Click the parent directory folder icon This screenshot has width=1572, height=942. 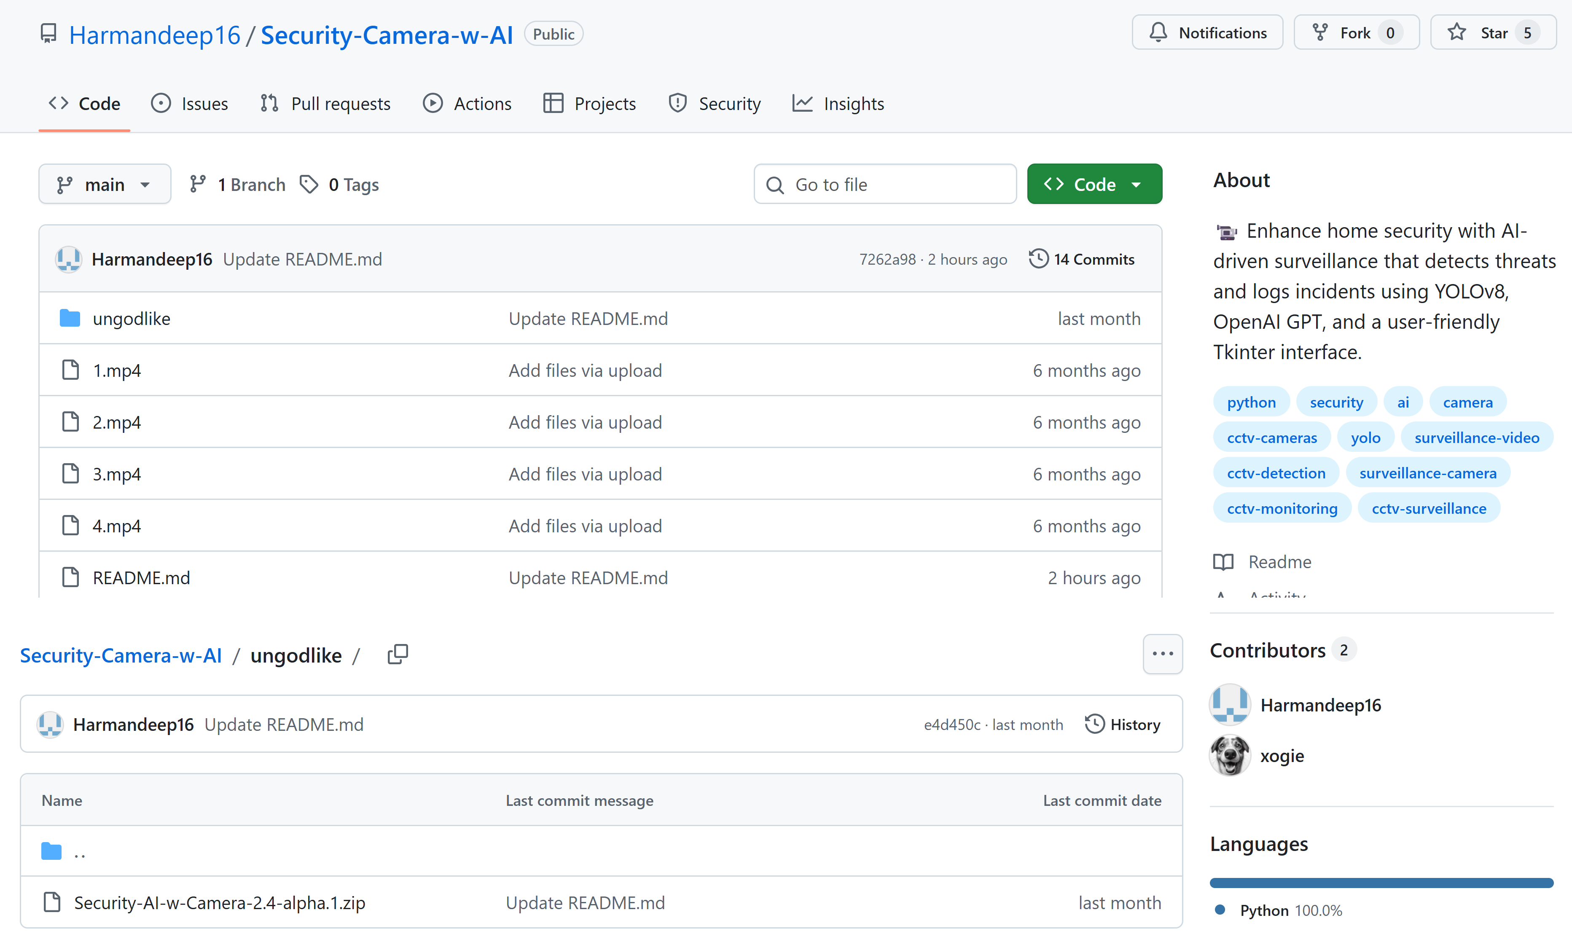pos(51,851)
